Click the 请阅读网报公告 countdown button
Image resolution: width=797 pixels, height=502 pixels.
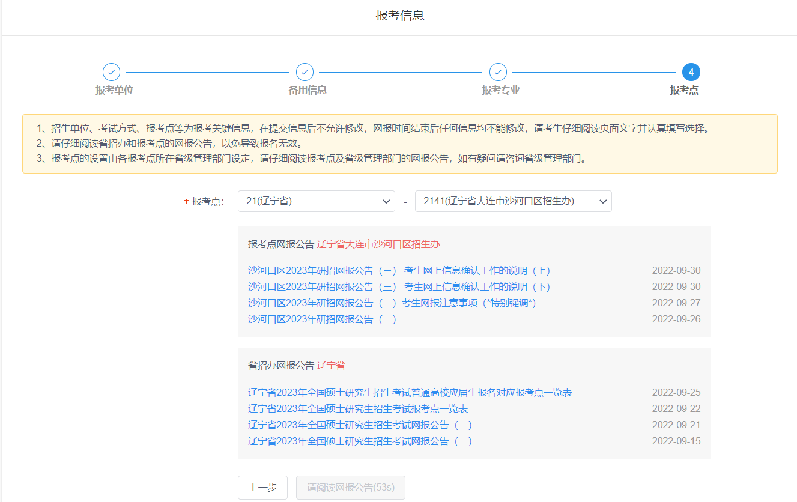[351, 488]
